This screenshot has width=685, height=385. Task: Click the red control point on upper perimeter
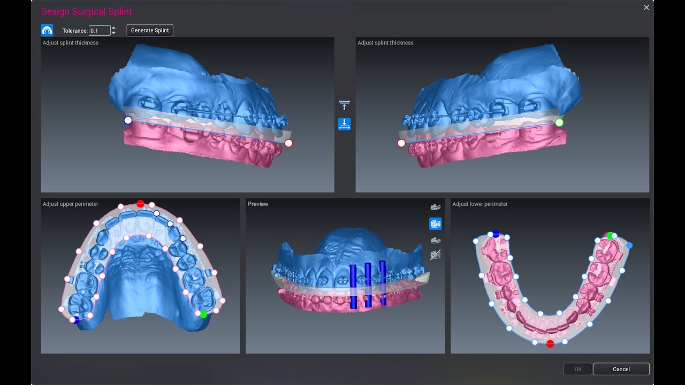(140, 204)
